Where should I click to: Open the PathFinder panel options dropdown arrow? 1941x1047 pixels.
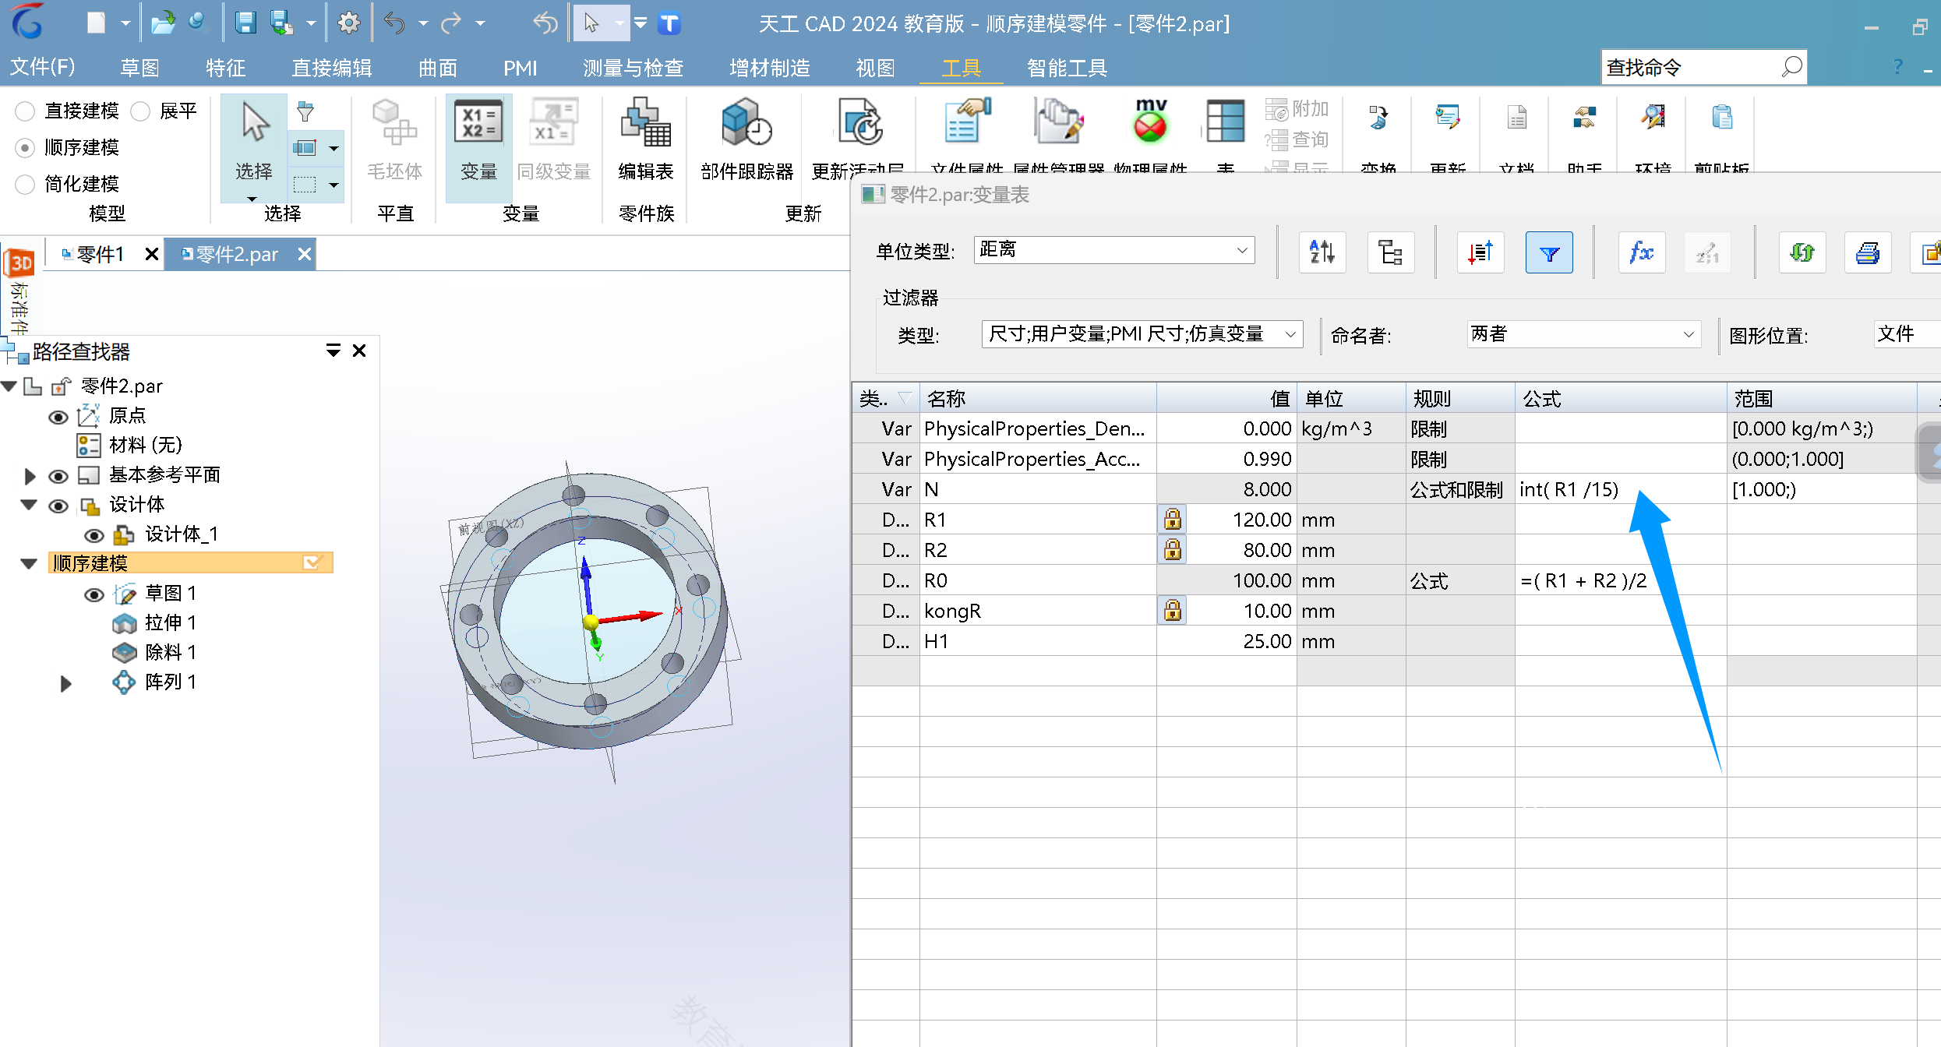(333, 351)
